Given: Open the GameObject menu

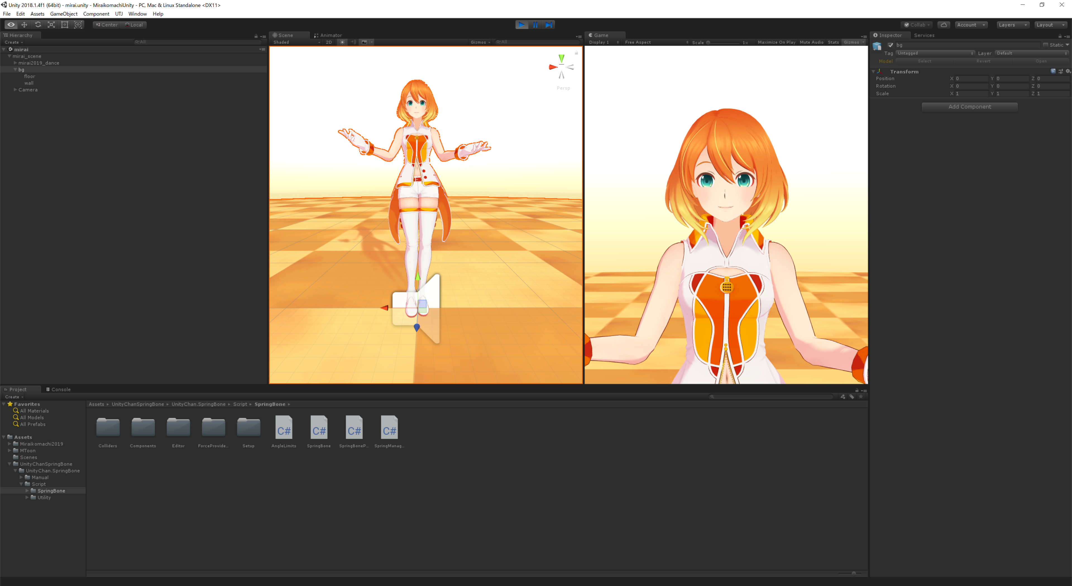Looking at the screenshot, I should (64, 14).
